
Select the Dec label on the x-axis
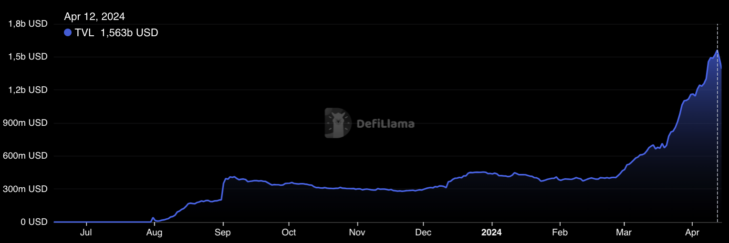(423, 233)
